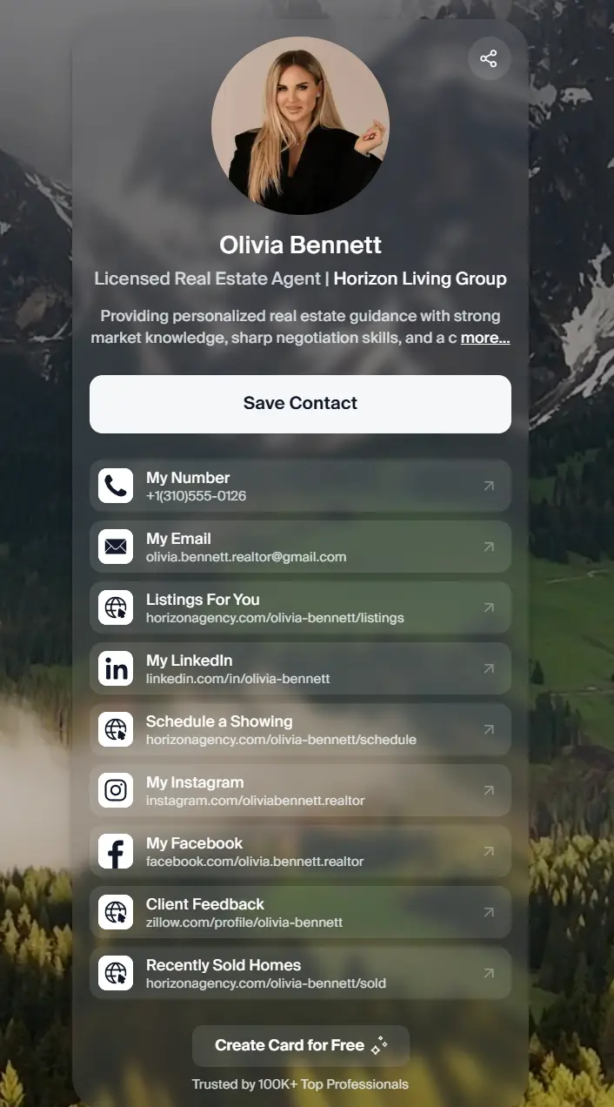Click facebook.com/olivia.bennett.realtor URL text
Viewport: 614px width, 1107px height.
coord(255,862)
